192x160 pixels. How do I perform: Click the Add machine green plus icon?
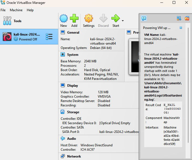coord(74,18)
